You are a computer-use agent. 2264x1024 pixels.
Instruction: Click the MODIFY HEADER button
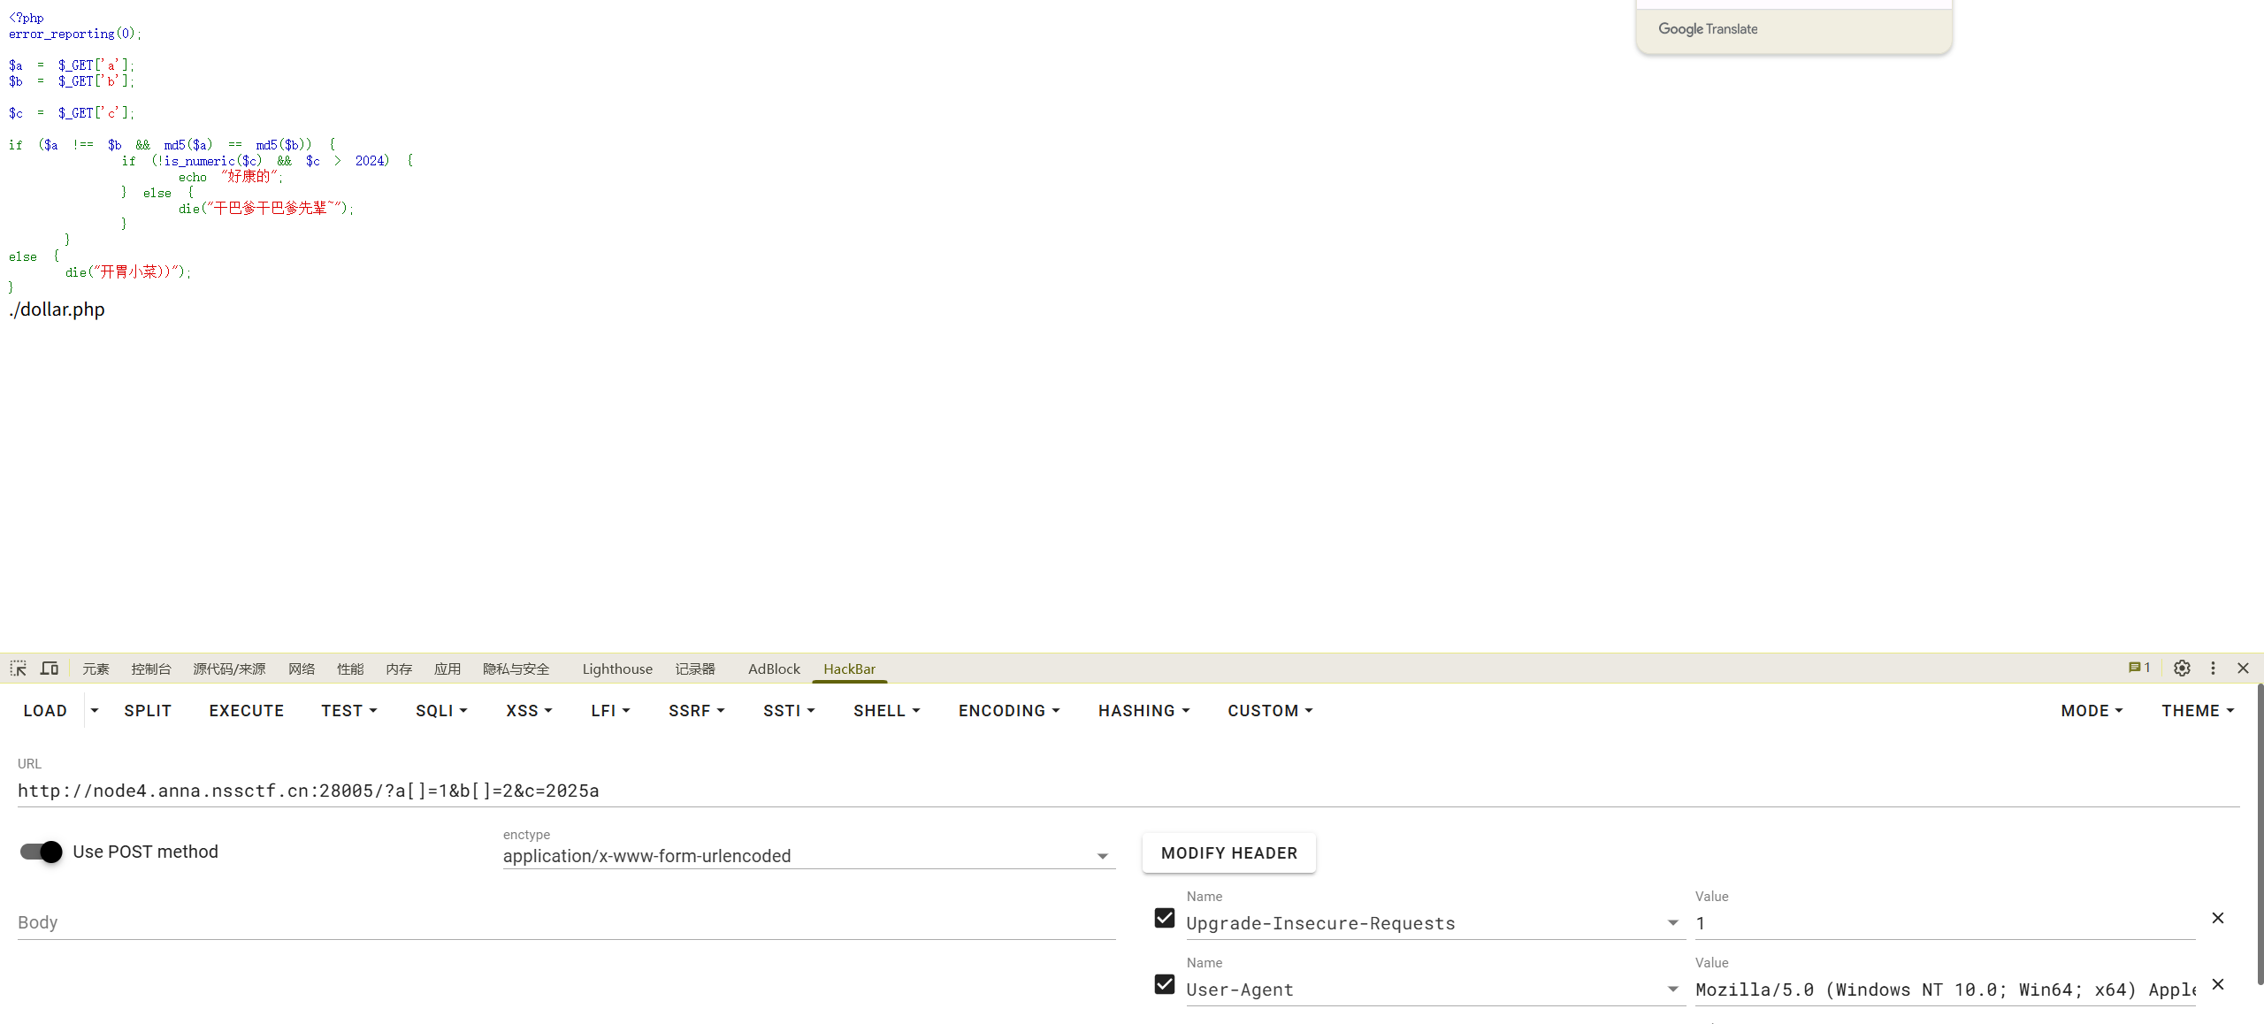pyautogui.click(x=1228, y=853)
